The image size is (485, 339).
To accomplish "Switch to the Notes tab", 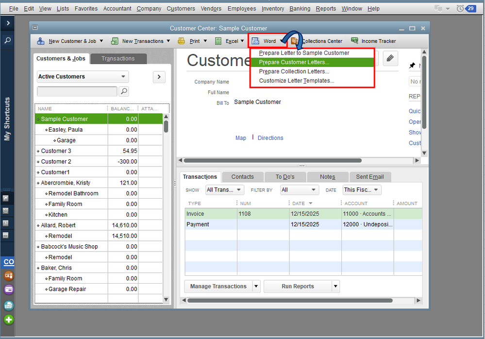I will point(328,177).
